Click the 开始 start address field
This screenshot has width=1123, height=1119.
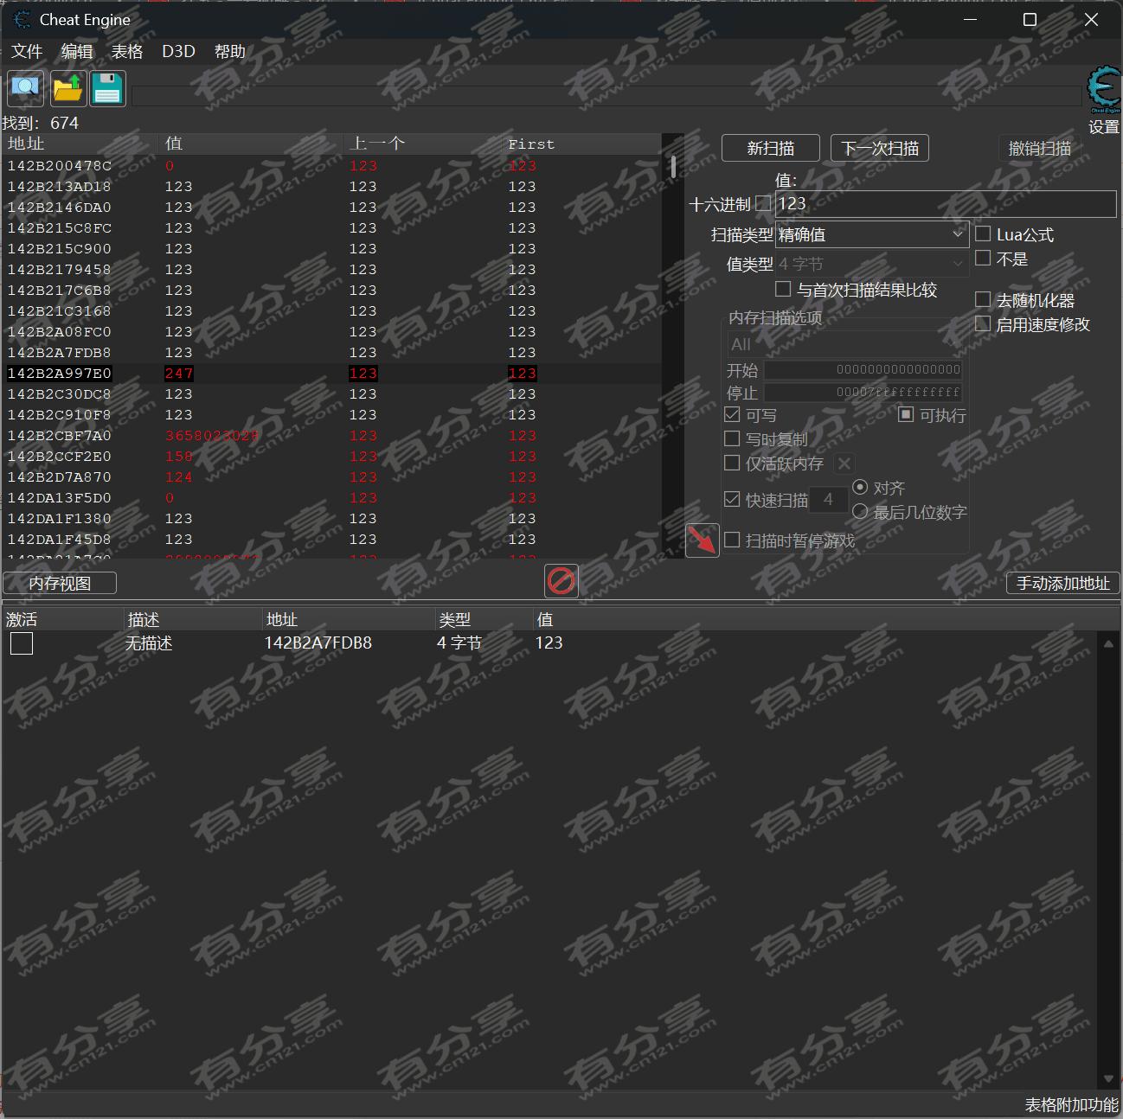coord(863,369)
